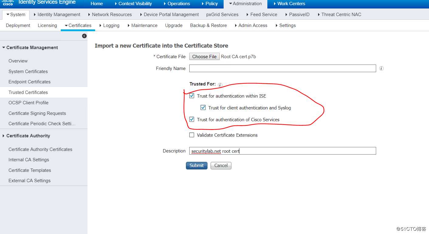
Task: Open the Admin Access tab menu
Action: click(251, 25)
